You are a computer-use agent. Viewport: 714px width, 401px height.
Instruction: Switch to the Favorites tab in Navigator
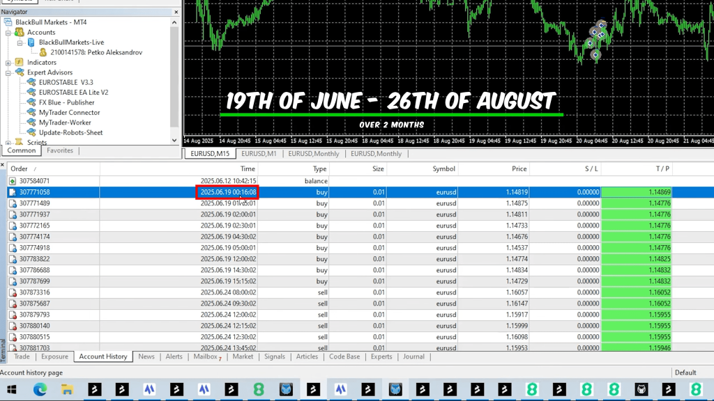point(60,150)
